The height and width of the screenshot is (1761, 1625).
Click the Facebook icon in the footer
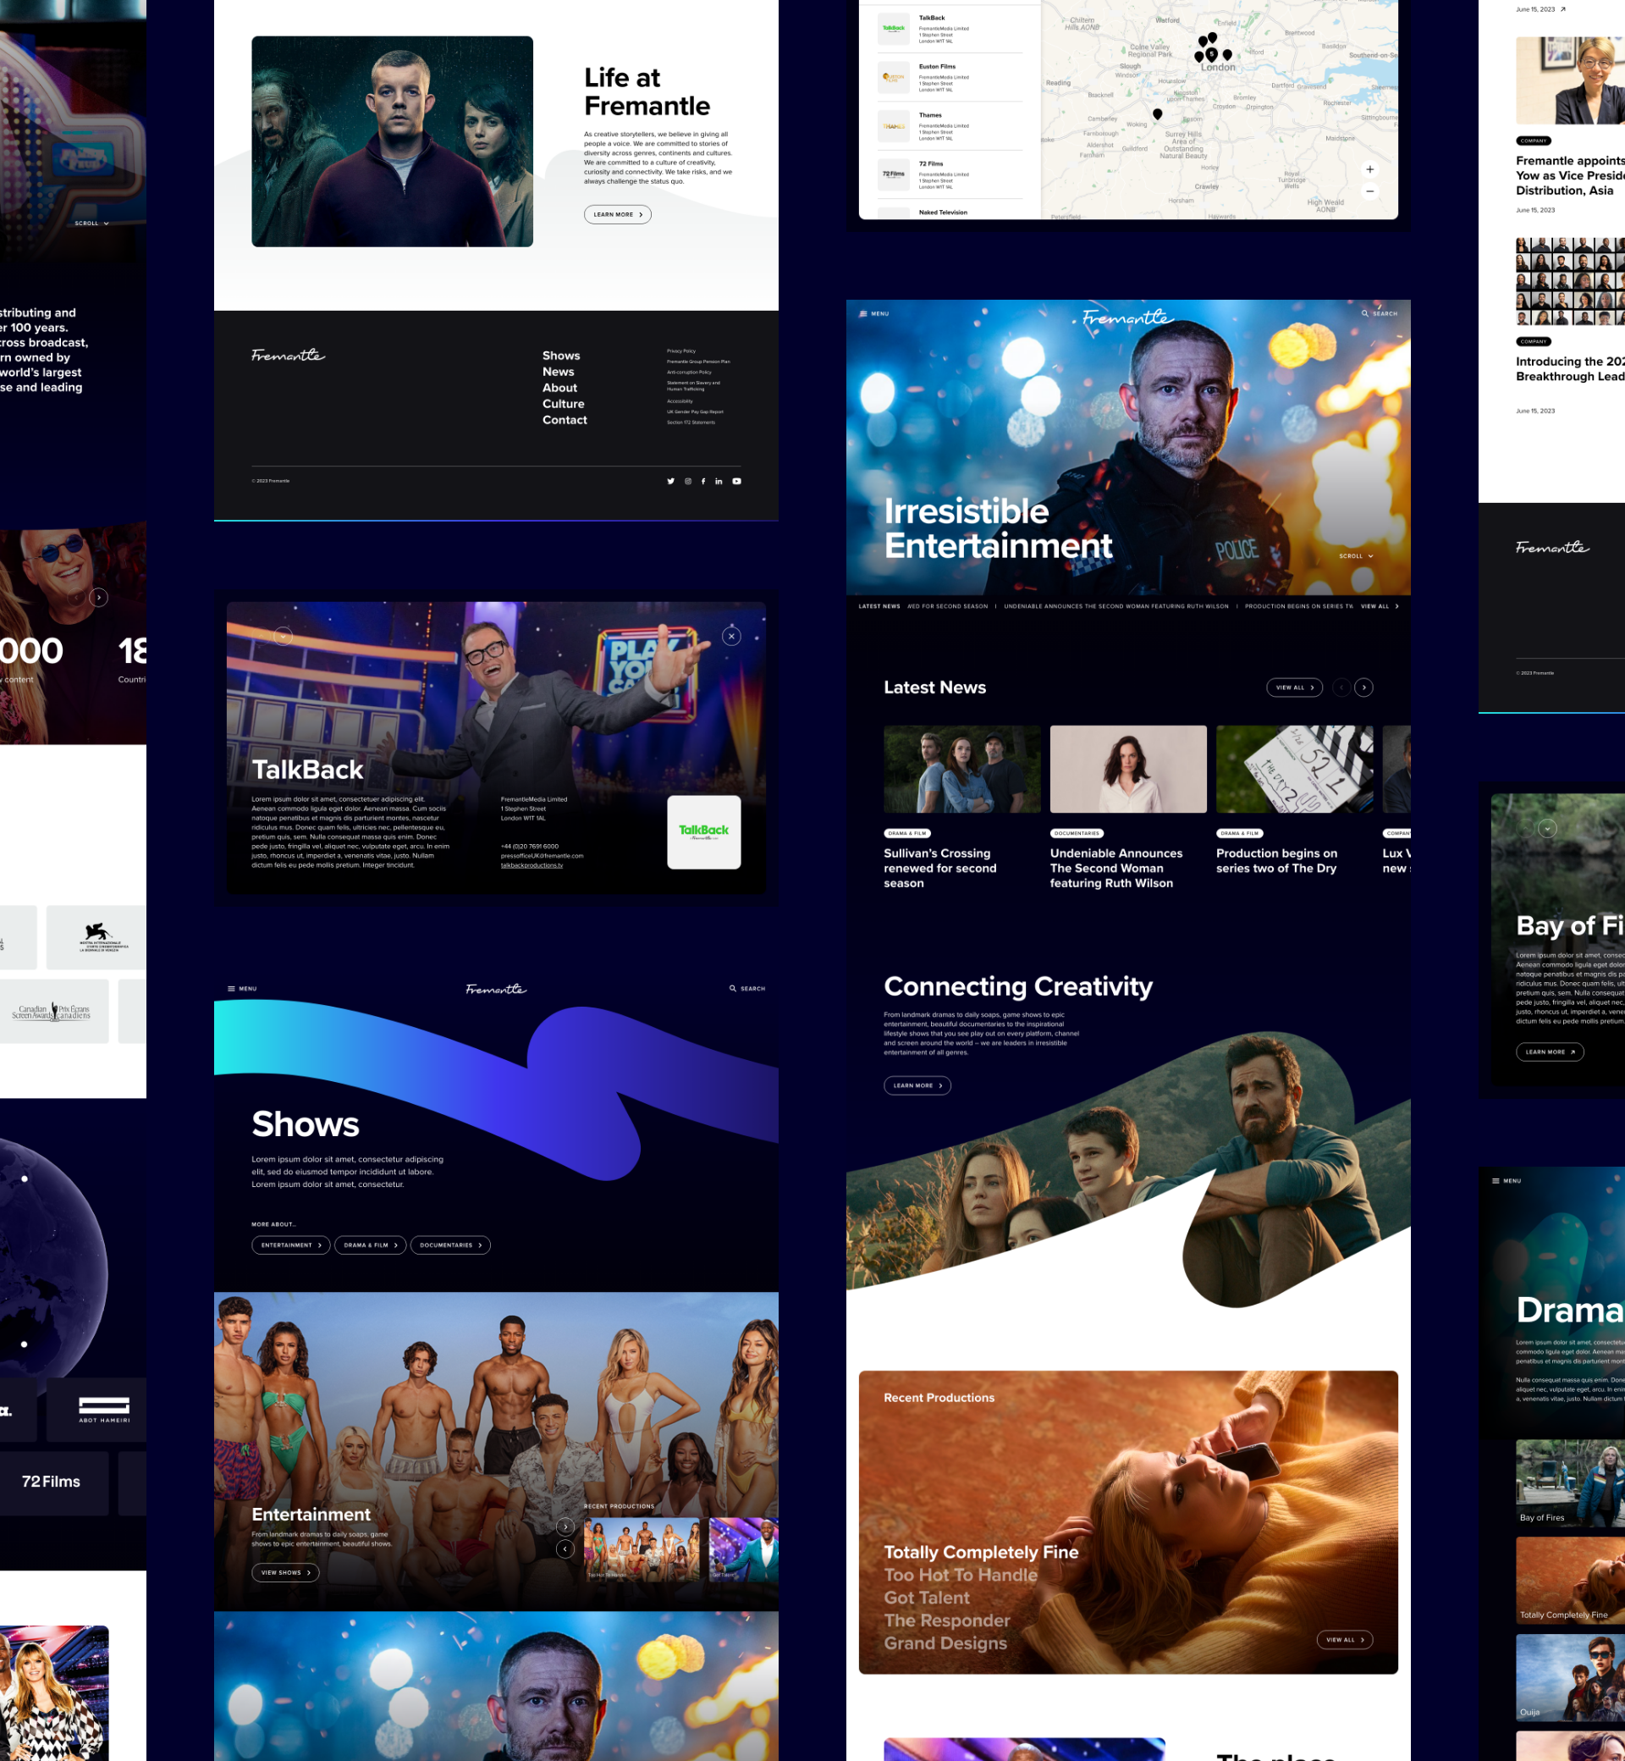pyautogui.click(x=703, y=481)
